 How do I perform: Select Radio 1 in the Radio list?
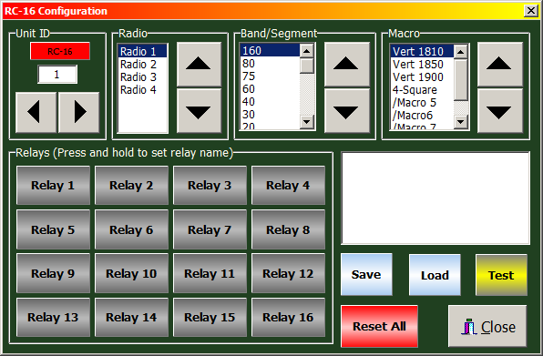point(143,52)
